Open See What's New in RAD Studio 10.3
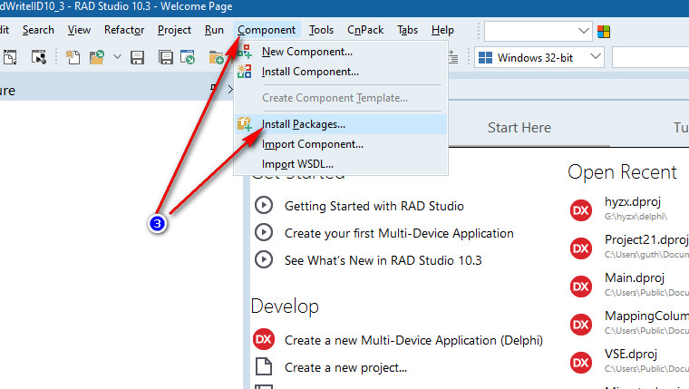The image size is (689, 389). pos(383,260)
